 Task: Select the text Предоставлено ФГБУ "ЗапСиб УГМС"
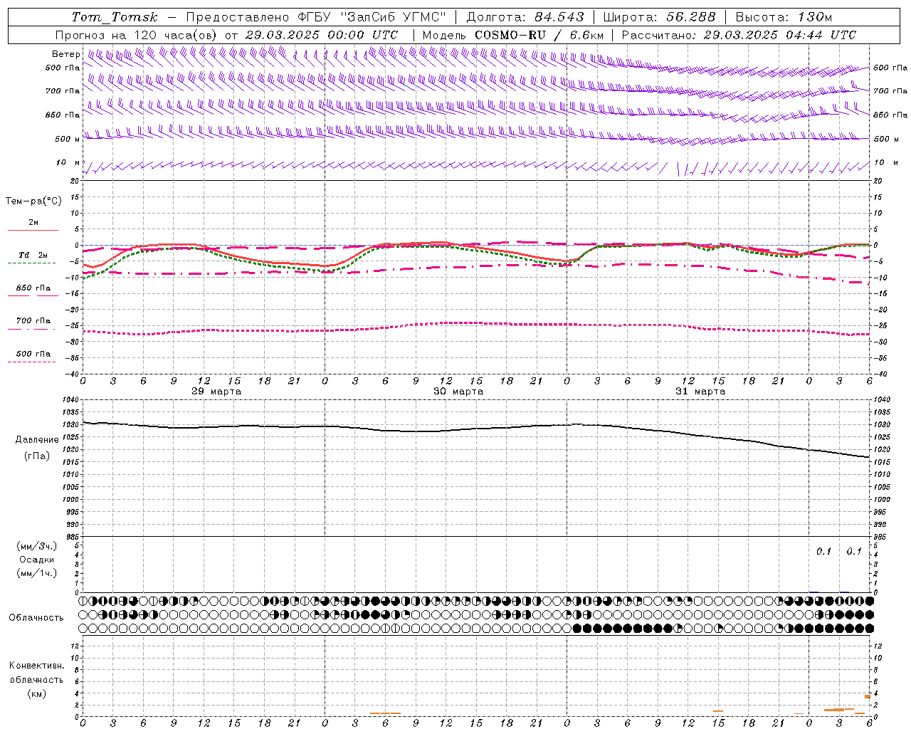click(x=316, y=17)
